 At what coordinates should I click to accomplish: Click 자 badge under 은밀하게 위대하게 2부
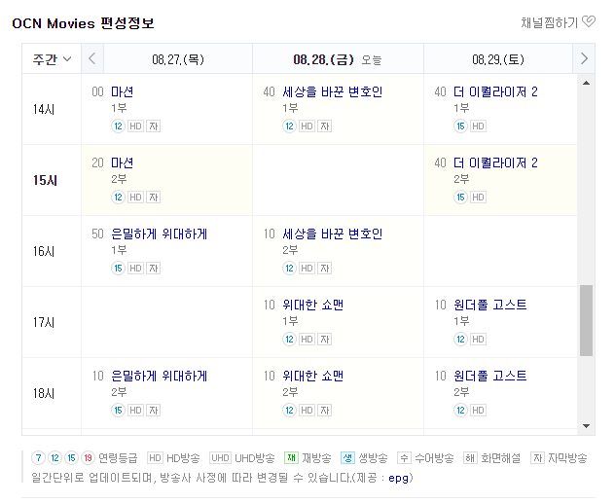pyautogui.click(x=154, y=411)
